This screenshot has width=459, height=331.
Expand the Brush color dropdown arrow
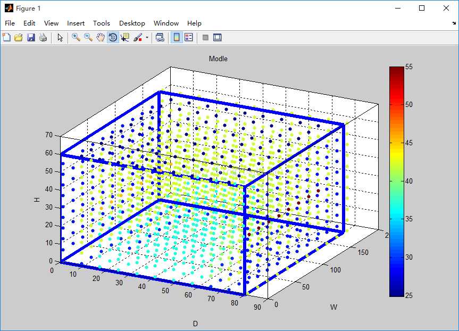click(147, 38)
